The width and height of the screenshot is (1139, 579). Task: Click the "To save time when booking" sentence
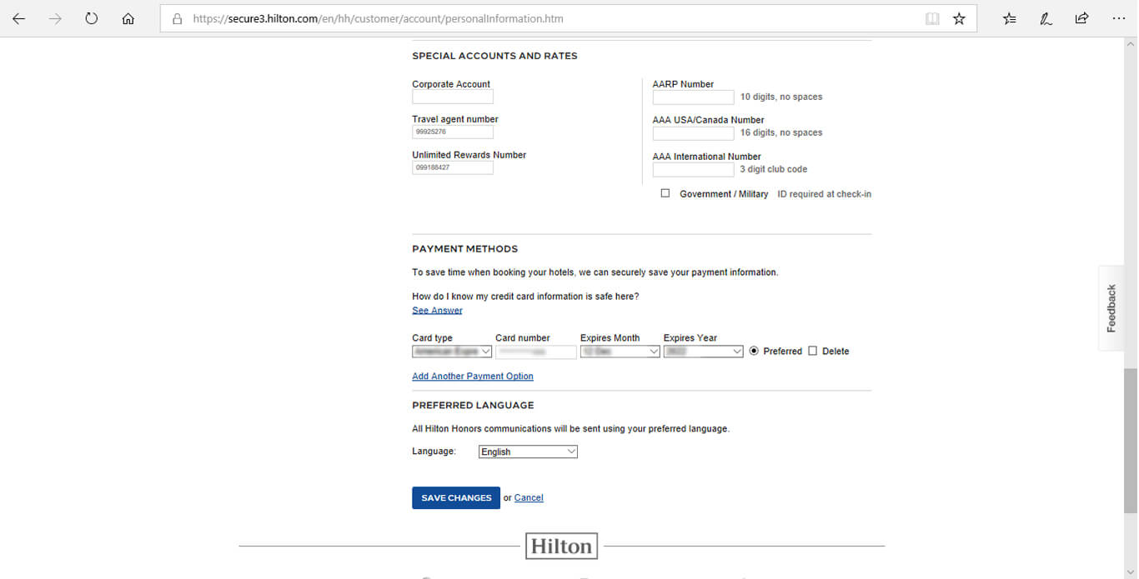click(x=595, y=272)
